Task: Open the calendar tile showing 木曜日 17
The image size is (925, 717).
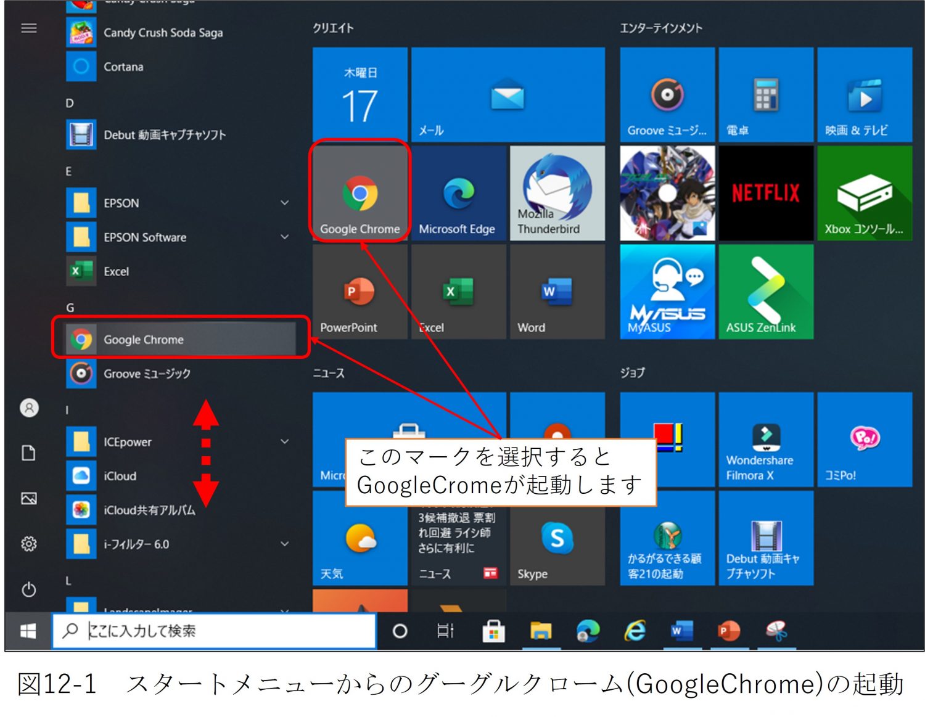Action: 360,94
